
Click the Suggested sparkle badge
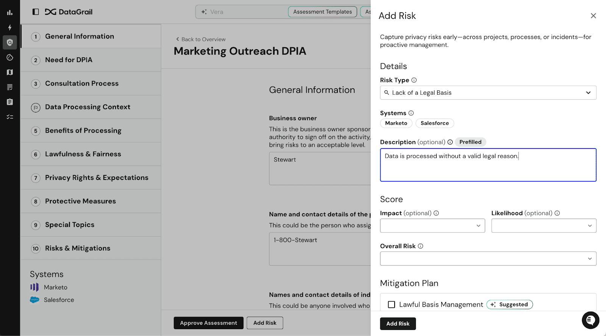(510, 305)
